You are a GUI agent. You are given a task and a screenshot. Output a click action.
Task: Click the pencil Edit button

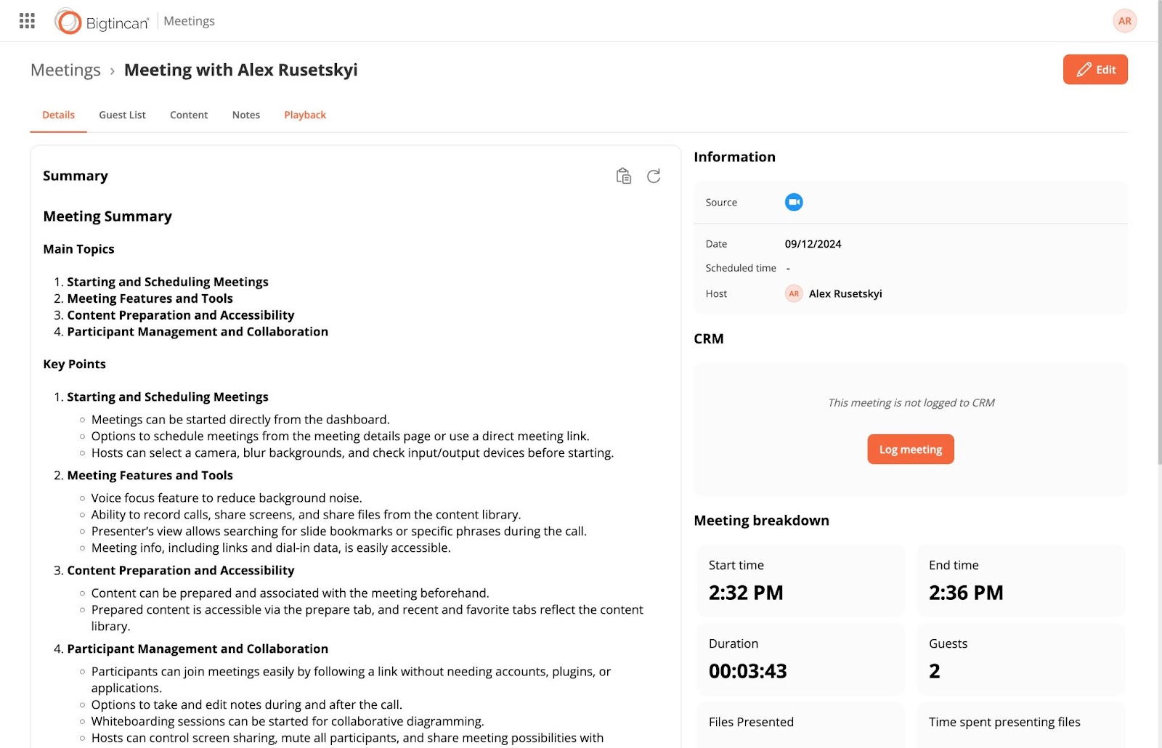coord(1094,70)
